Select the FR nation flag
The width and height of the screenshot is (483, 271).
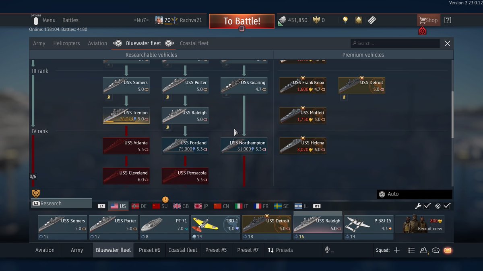[261, 206]
